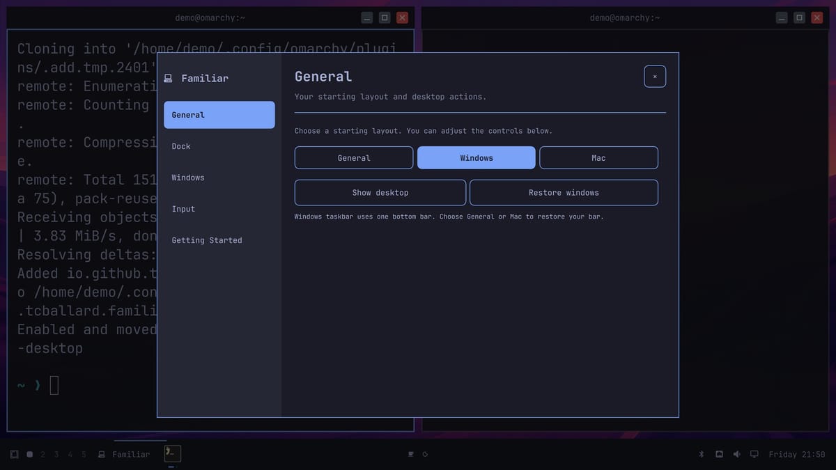Viewport: 836px width, 470px height.
Task: Choose the General starting layout
Action: (354, 158)
